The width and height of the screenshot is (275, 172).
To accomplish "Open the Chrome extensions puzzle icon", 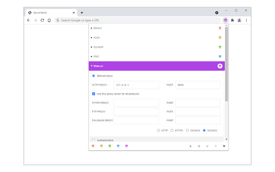I will 232,20.
